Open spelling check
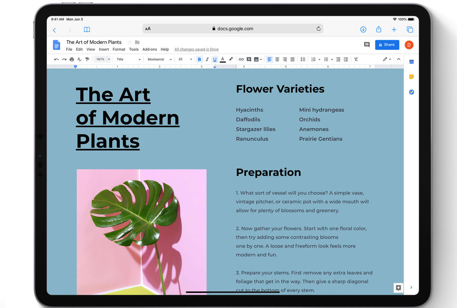457x308 pixels. (80, 59)
